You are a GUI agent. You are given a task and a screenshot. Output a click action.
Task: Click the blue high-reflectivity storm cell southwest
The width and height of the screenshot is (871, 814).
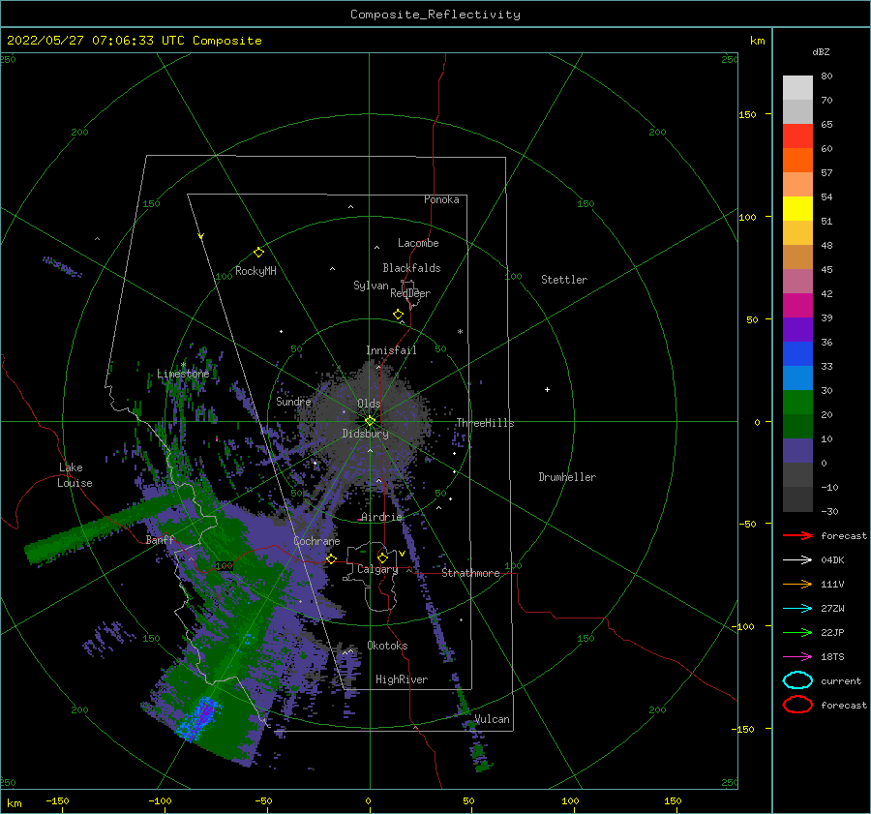198,718
